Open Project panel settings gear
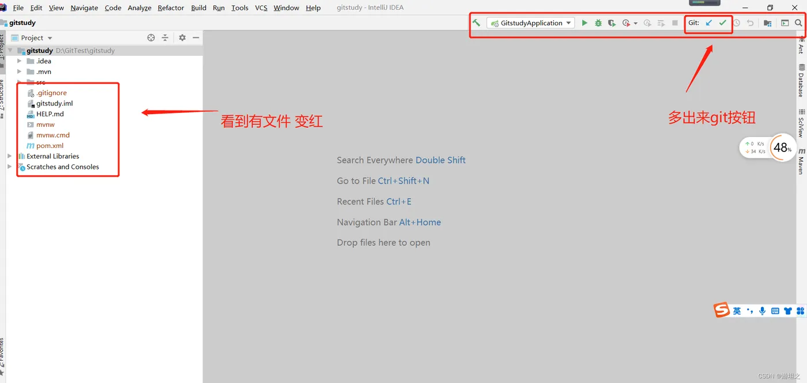Image resolution: width=807 pixels, height=383 pixels. [x=182, y=37]
